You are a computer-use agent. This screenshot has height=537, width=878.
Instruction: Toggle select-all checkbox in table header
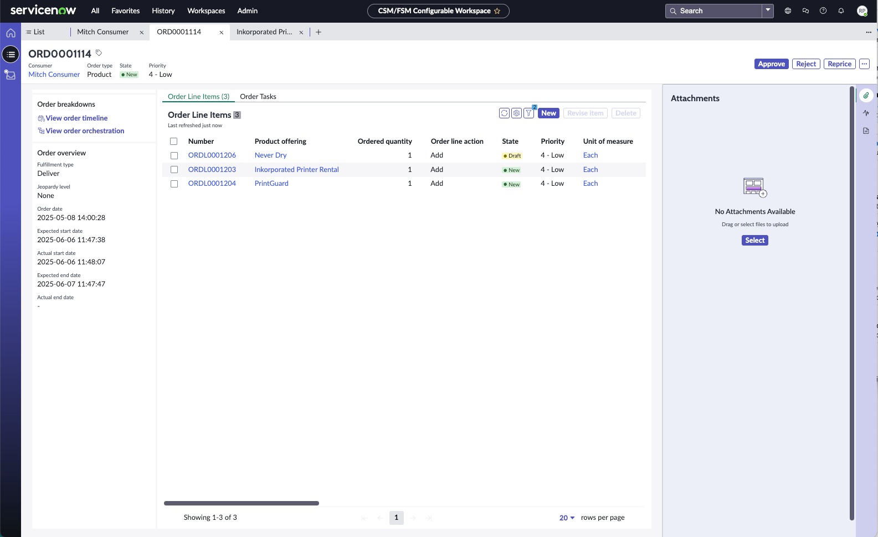point(173,141)
